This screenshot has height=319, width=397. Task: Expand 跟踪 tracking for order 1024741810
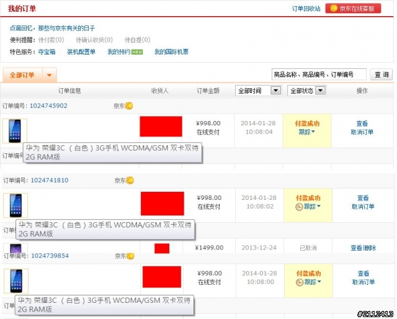click(x=313, y=207)
